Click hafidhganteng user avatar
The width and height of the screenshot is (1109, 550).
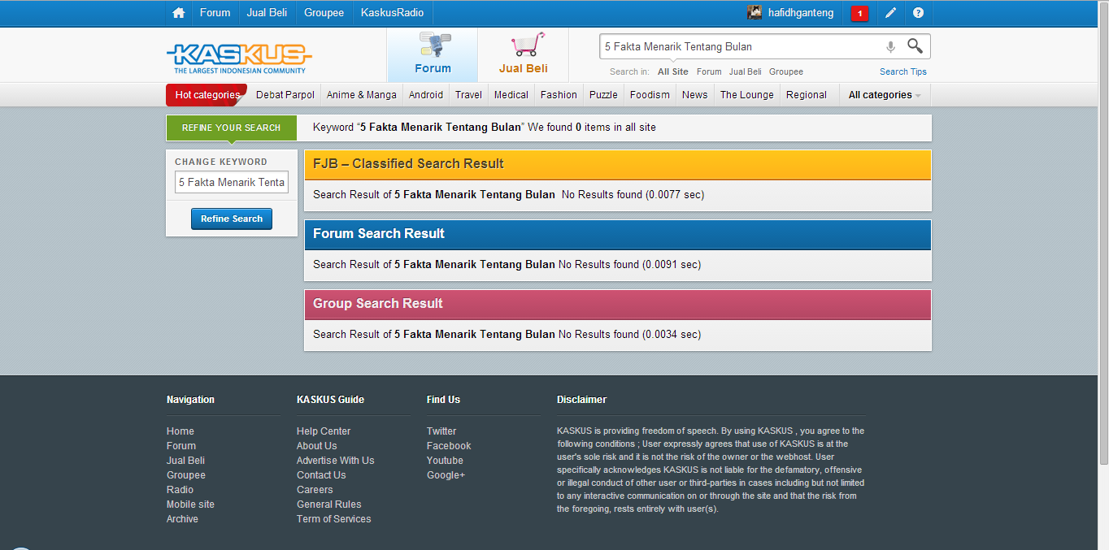pos(755,13)
